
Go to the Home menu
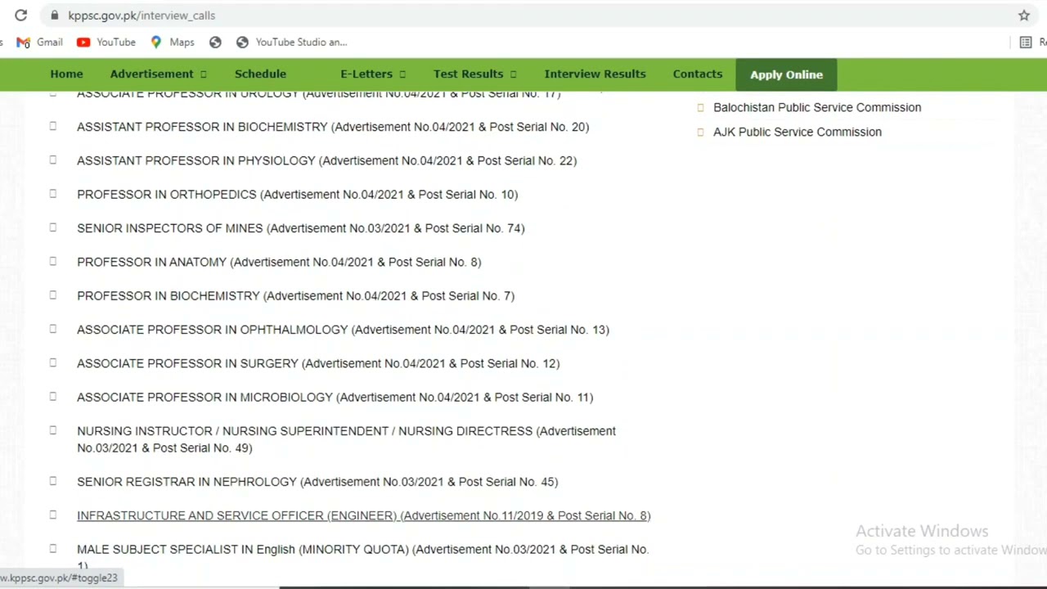tap(66, 74)
